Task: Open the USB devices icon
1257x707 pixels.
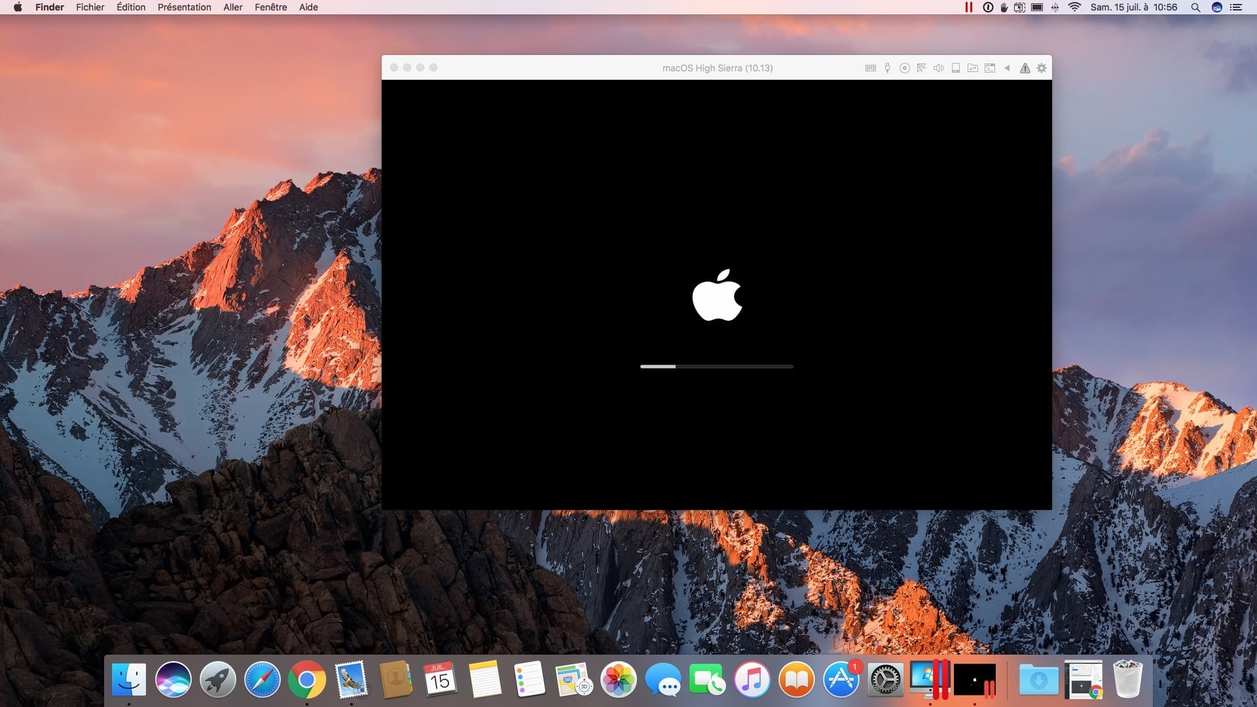Action: (887, 68)
